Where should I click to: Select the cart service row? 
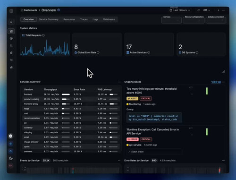click(x=71, y=113)
